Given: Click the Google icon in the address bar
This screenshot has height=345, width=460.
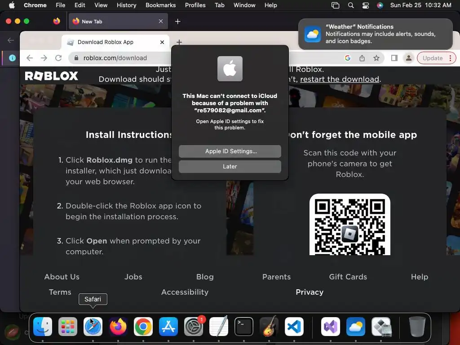Looking at the screenshot, I should (x=348, y=58).
